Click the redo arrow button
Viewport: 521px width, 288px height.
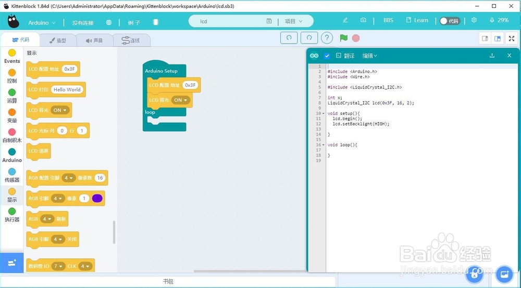click(x=309, y=38)
